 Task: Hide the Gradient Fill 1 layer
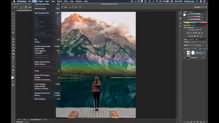(185, 53)
